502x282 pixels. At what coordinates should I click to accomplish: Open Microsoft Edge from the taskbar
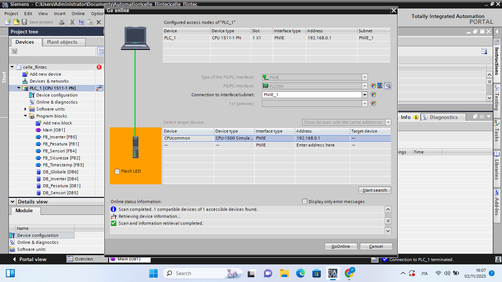tap(300, 273)
